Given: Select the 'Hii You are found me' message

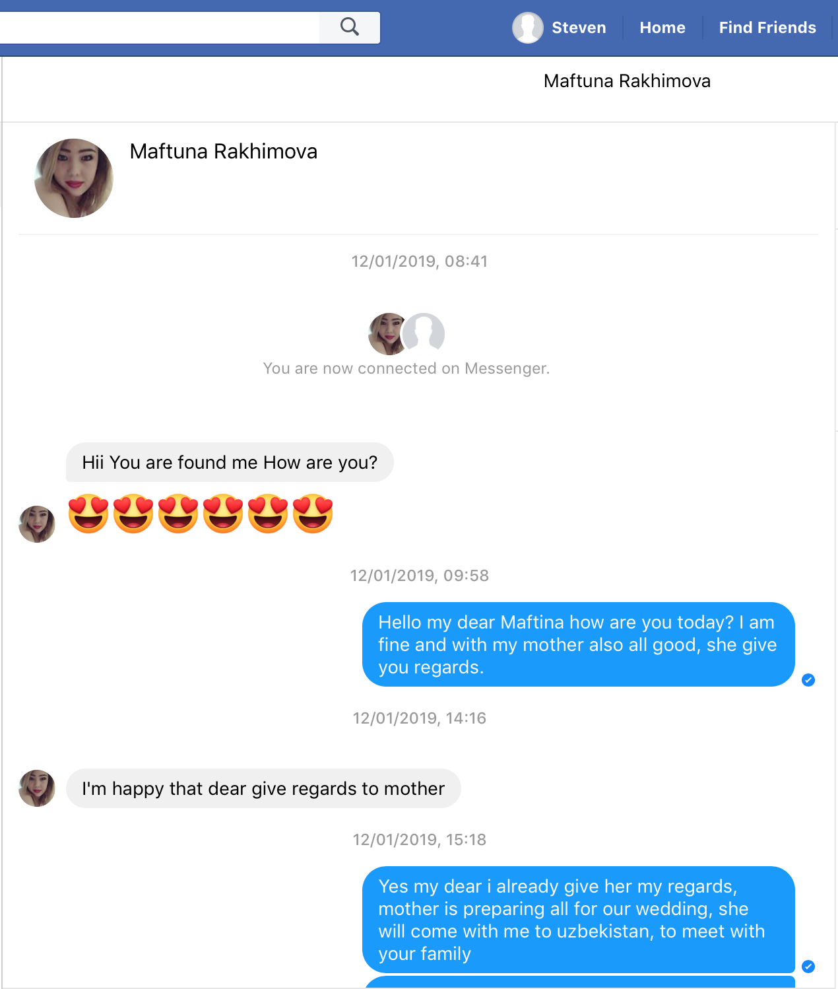Looking at the screenshot, I should coord(230,462).
